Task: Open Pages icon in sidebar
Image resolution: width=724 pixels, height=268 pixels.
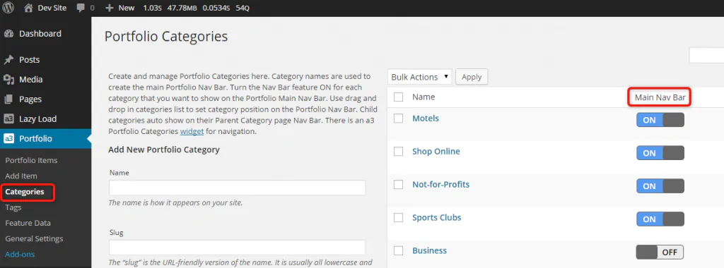Action: pyautogui.click(x=8, y=99)
